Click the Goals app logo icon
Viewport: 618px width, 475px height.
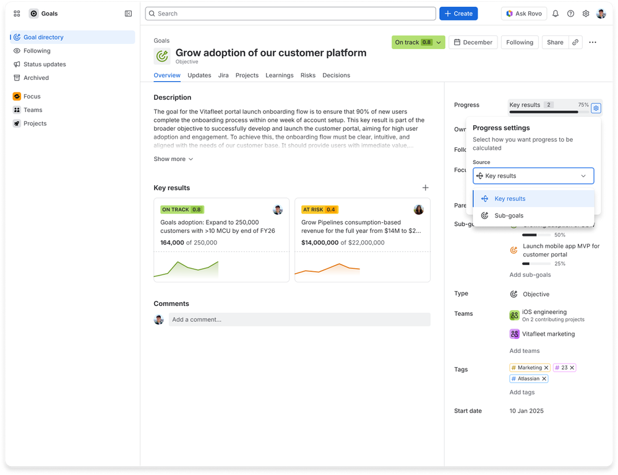[x=34, y=14]
